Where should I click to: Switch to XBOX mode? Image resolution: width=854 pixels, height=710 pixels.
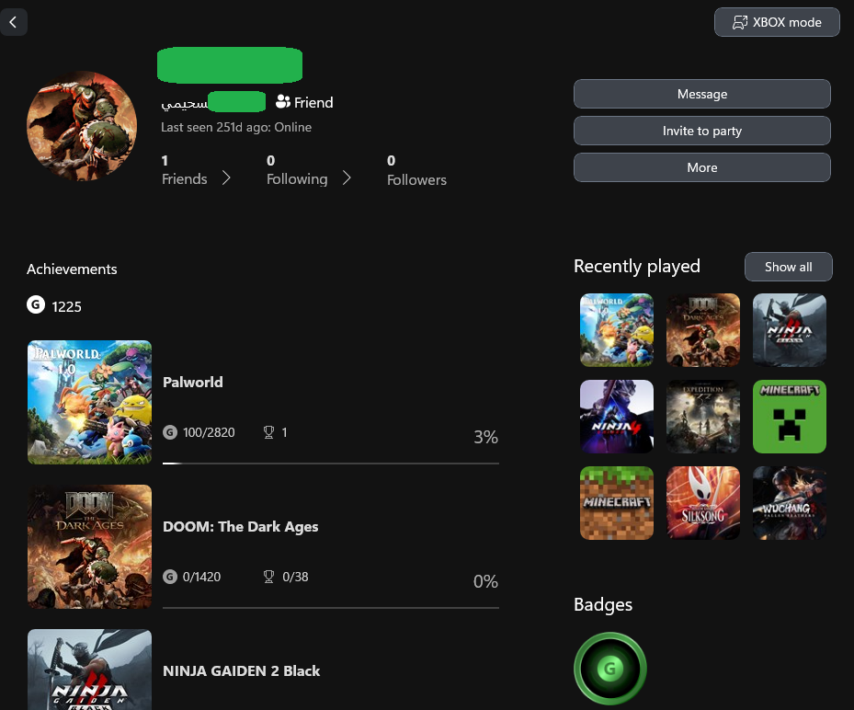point(777,22)
